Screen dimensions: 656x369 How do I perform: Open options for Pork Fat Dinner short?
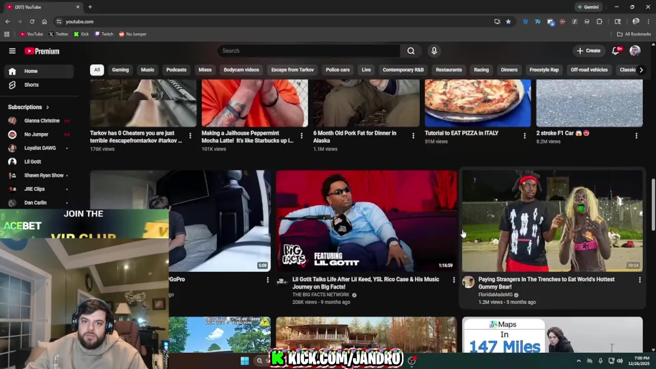tap(413, 136)
